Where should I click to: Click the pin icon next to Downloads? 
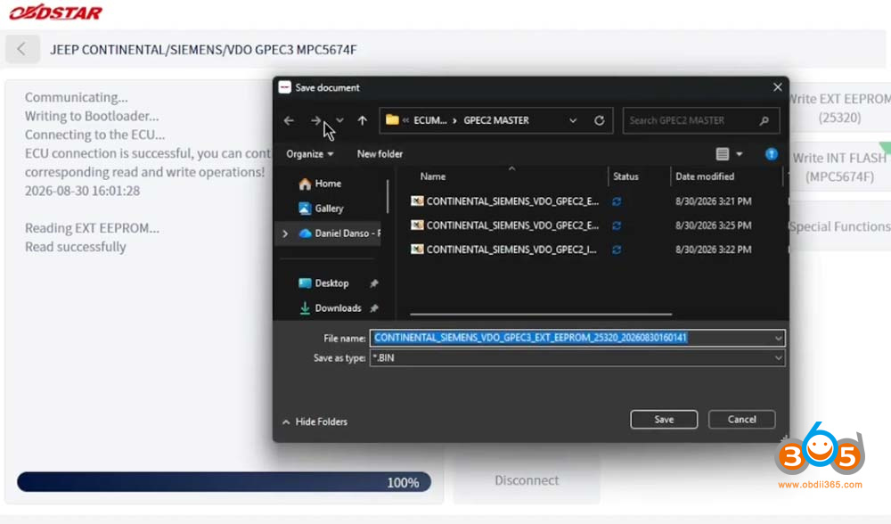tap(374, 308)
